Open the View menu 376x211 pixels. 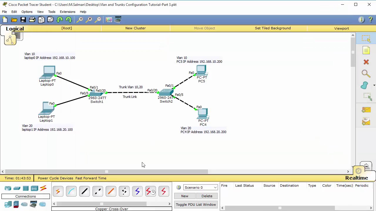click(40, 12)
